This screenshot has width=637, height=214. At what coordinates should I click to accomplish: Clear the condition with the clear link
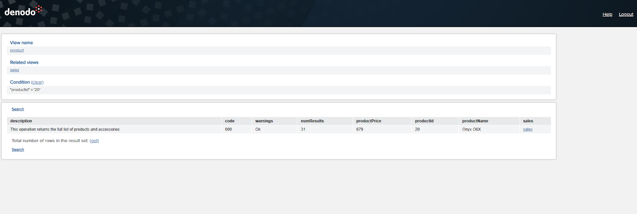[x=37, y=82]
